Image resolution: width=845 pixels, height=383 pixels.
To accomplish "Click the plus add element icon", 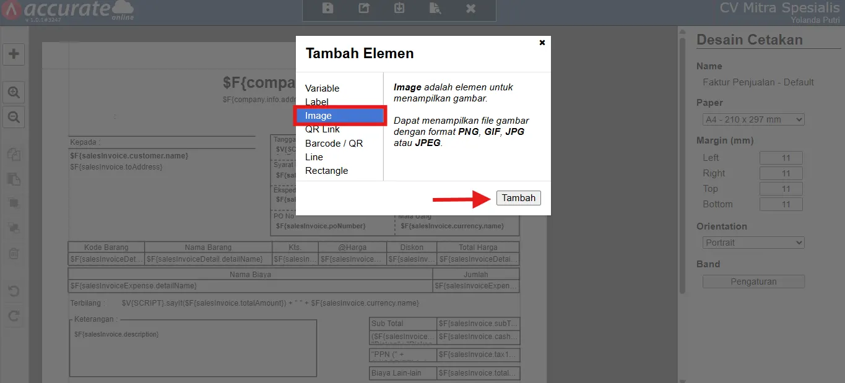I will [14, 54].
